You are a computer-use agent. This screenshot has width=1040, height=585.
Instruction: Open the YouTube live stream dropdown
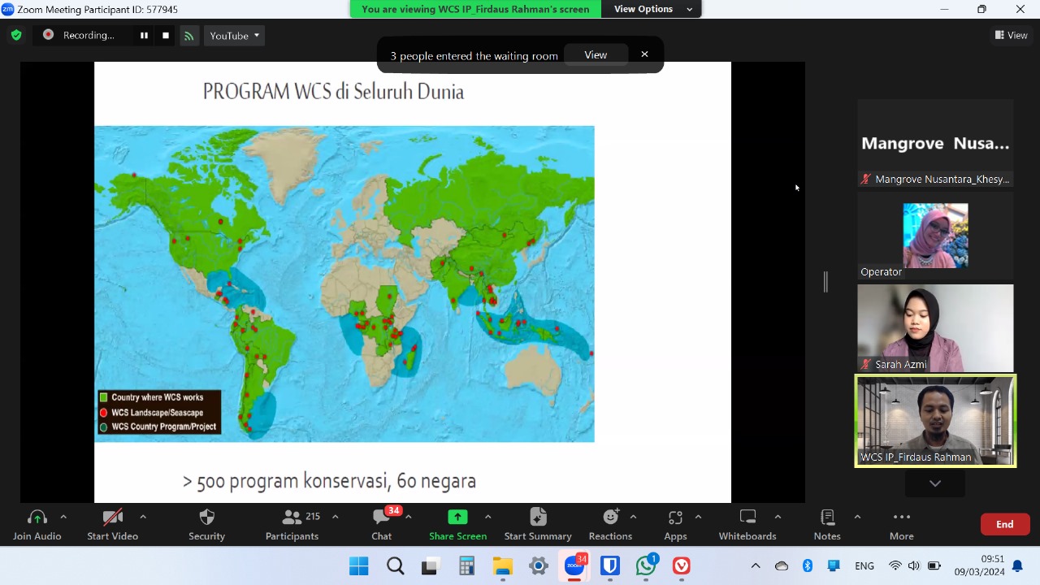point(234,36)
